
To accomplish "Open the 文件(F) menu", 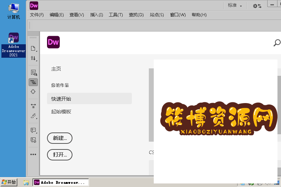I will (x=37, y=15).
